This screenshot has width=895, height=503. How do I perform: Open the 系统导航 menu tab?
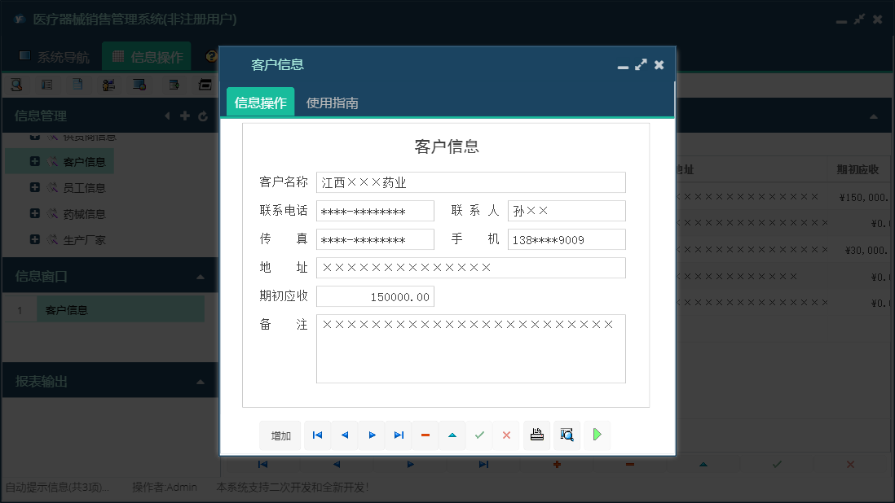59,55
